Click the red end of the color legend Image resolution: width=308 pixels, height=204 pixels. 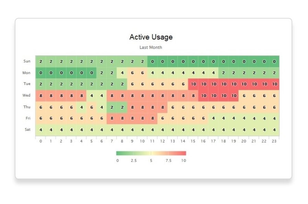point(184,153)
